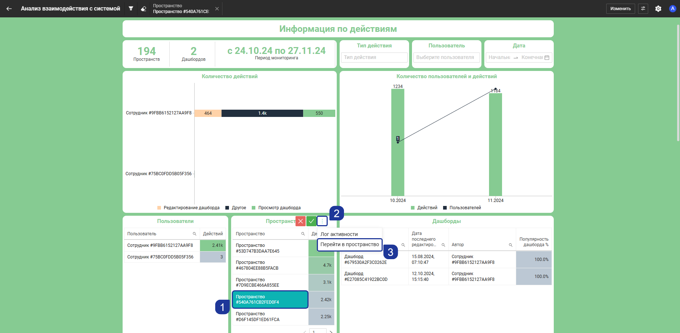Select the green 550 bar segment

pos(319,113)
